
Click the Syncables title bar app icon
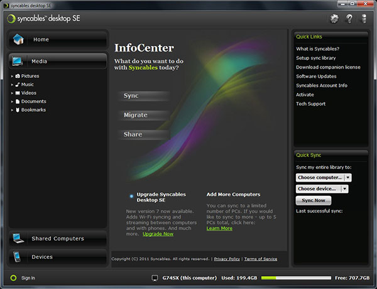(6, 6)
